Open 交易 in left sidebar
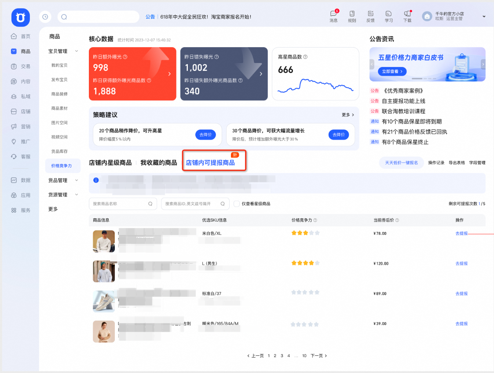 21,66
